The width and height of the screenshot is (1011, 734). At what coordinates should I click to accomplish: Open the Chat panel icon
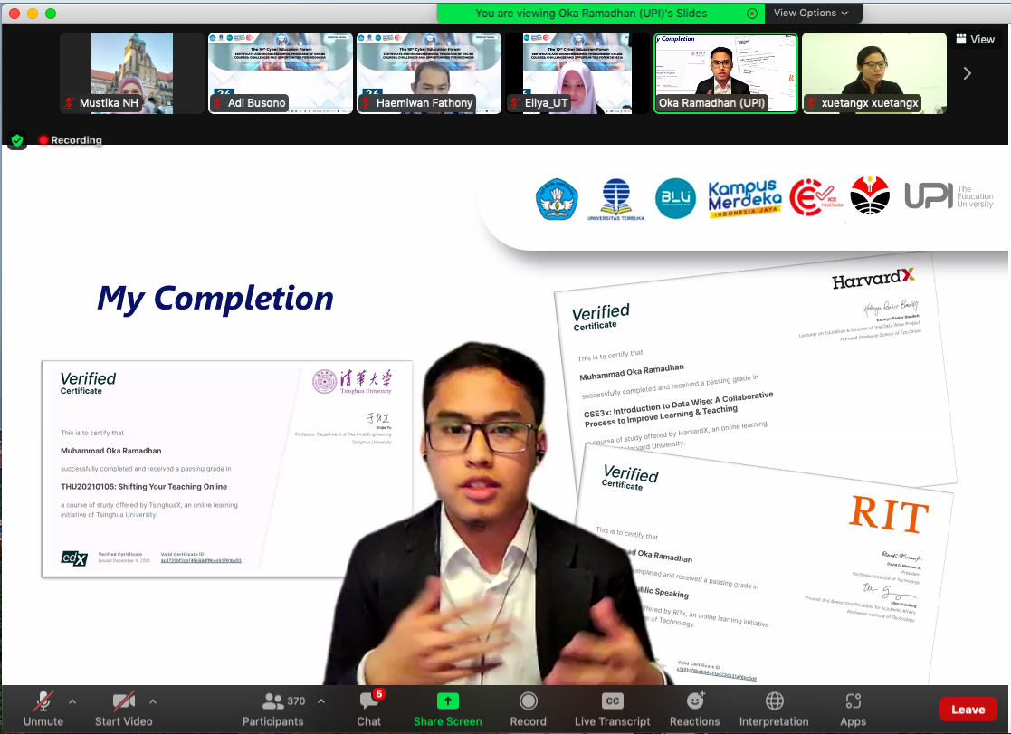click(x=368, y=701)
